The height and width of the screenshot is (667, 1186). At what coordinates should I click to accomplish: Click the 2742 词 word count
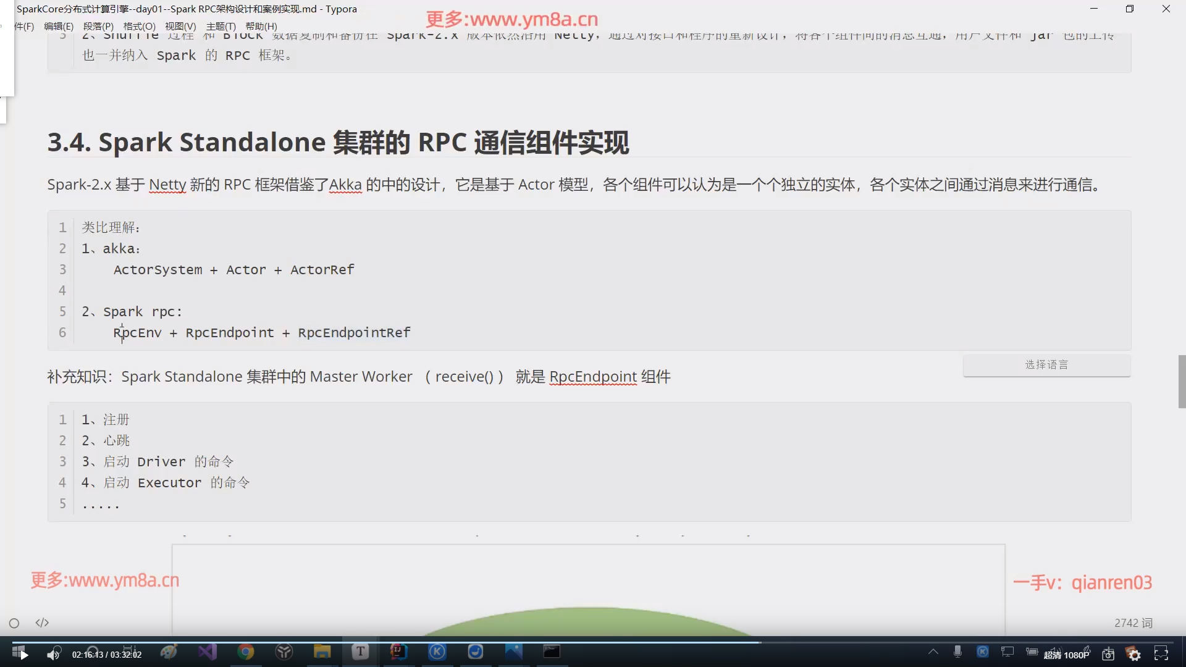pyautogui.click(x=1133, y=623)
